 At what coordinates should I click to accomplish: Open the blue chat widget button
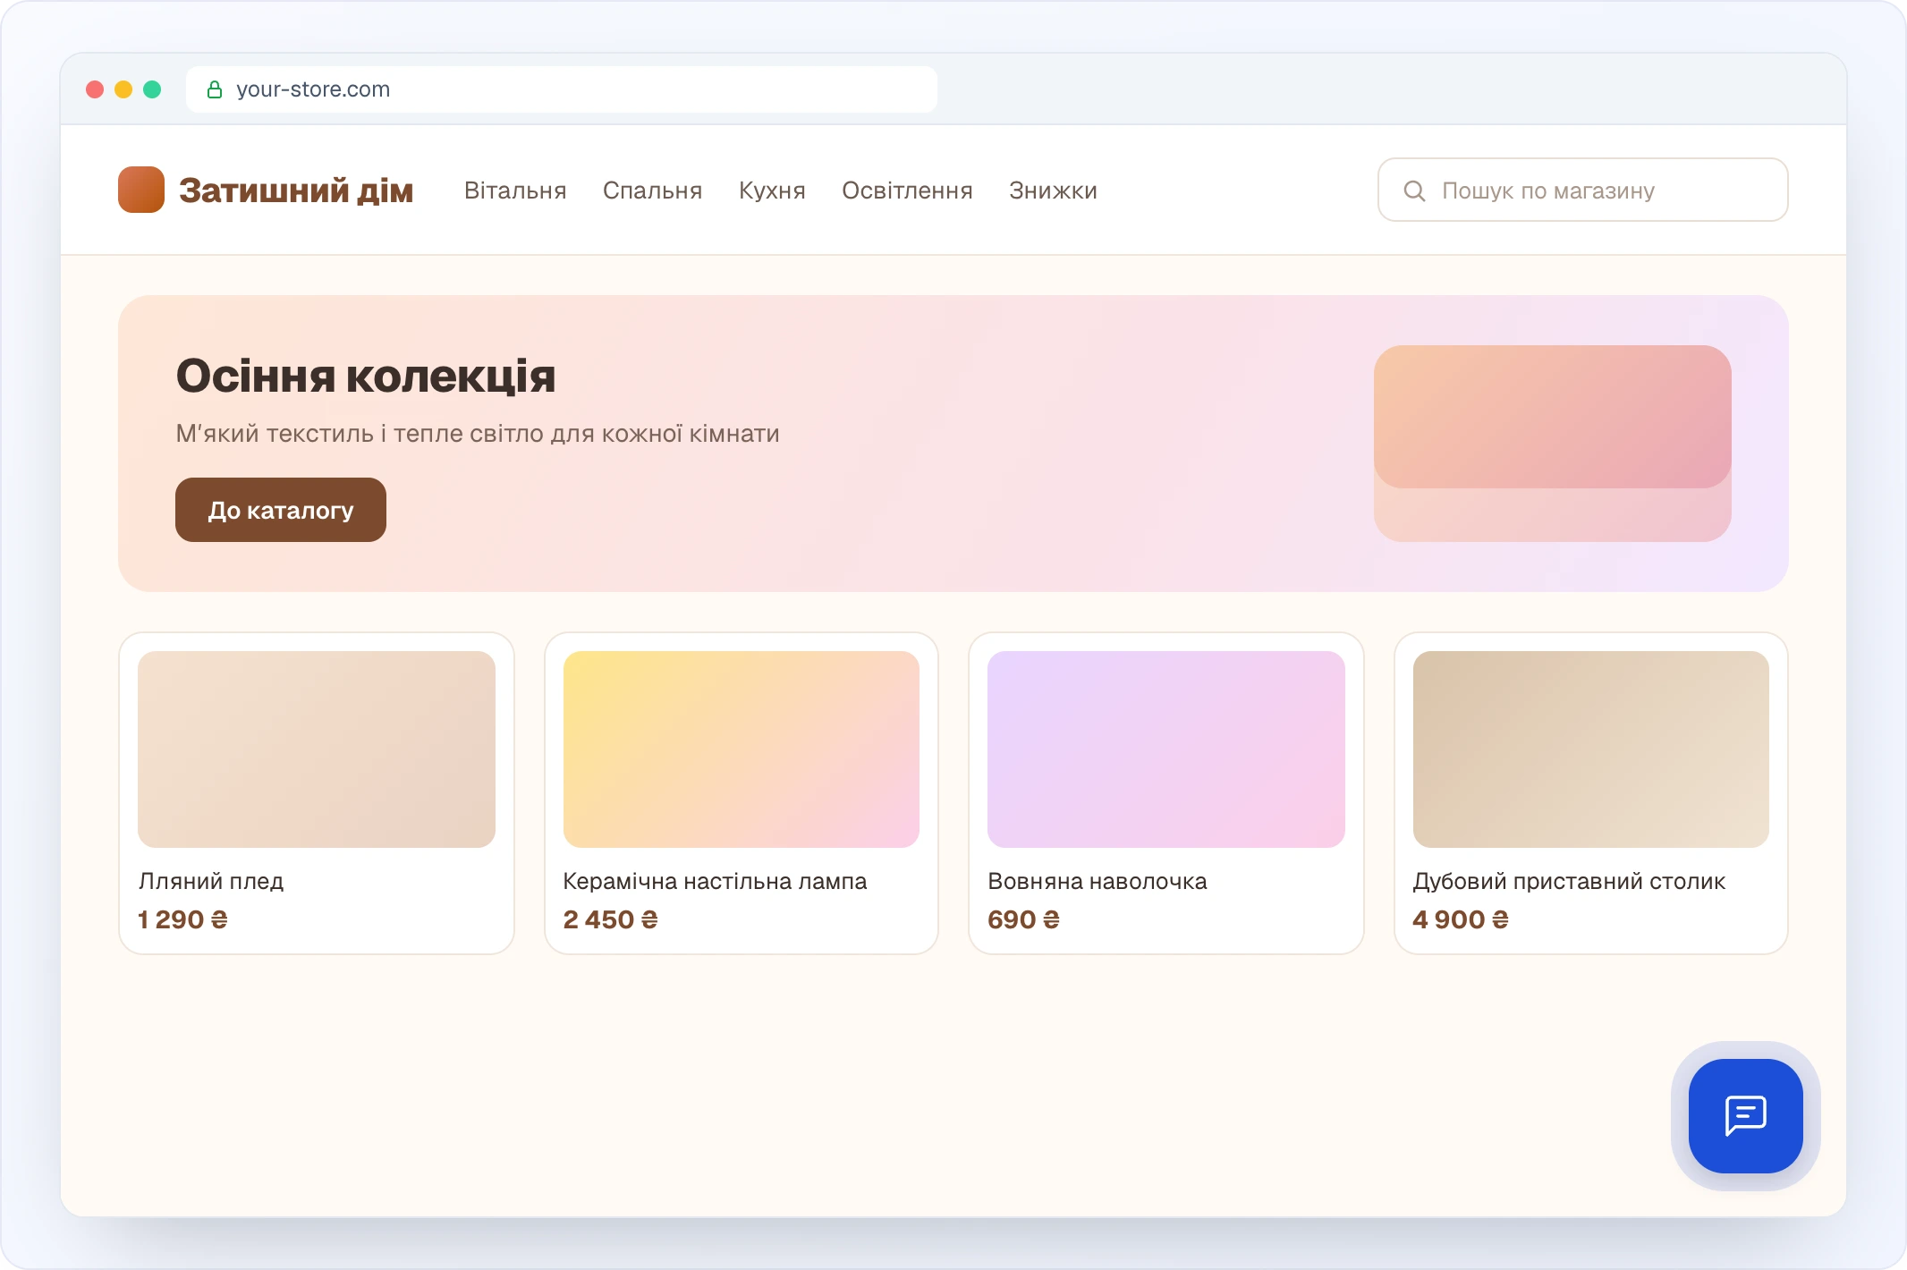click(x=1745, y=1115)
